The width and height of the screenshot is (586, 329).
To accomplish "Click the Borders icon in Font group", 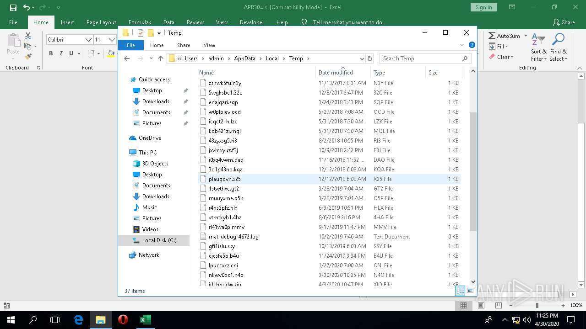I will [x=91, y=53].
